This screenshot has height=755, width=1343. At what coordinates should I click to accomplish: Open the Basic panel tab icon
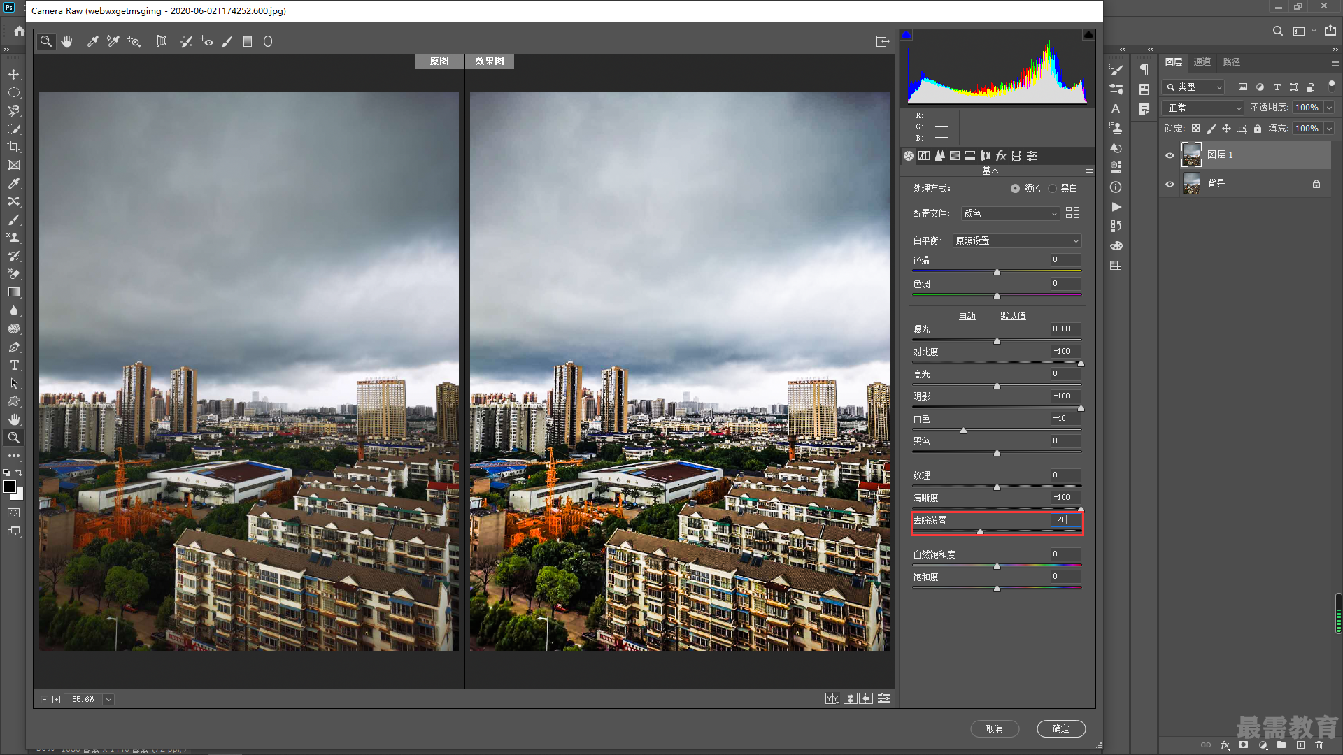(909, 156)
